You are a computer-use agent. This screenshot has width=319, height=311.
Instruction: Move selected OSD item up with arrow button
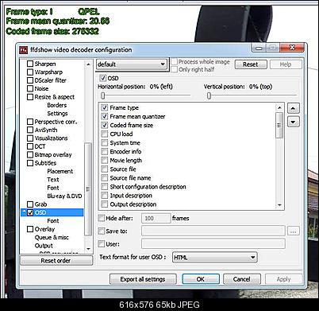click(294, 108)
